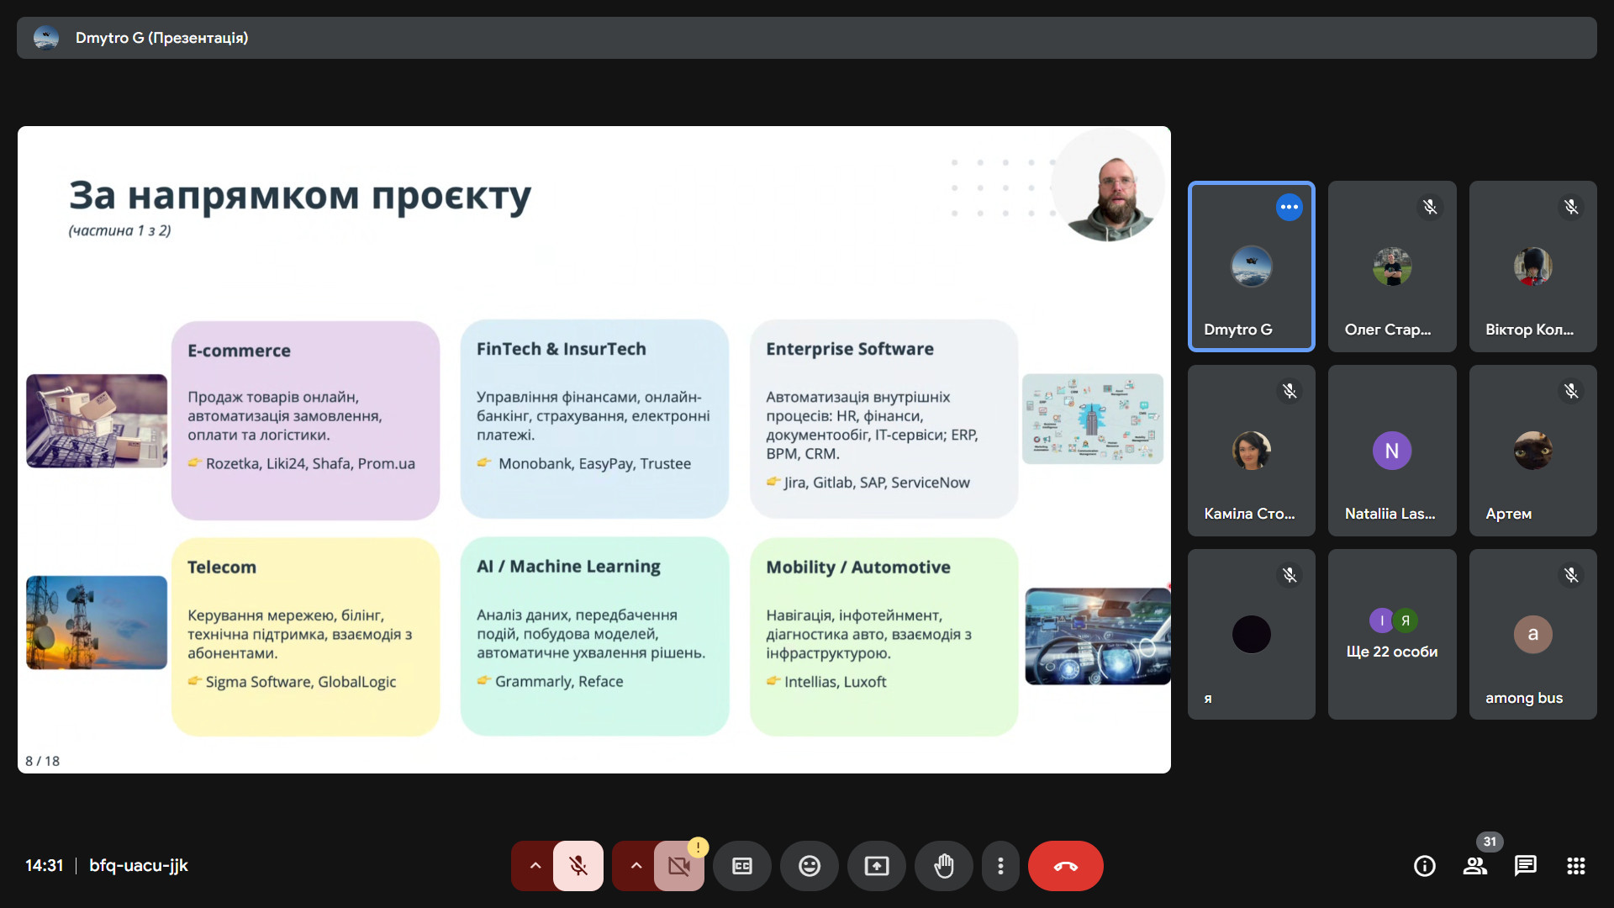1614x908 pixels.
Task: Select the Каміла Сто... participant tile
Action: (1252, 451)
